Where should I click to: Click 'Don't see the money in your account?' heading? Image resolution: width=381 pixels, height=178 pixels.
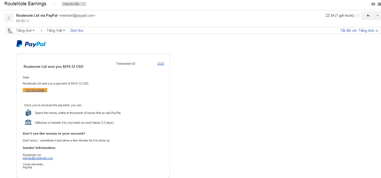54,133
